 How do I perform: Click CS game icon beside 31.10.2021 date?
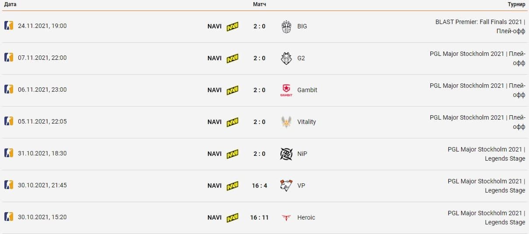[x=9, y=153]
